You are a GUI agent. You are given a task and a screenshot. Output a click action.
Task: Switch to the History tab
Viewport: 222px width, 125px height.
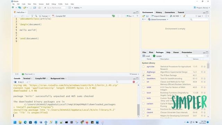coord(159,12)
